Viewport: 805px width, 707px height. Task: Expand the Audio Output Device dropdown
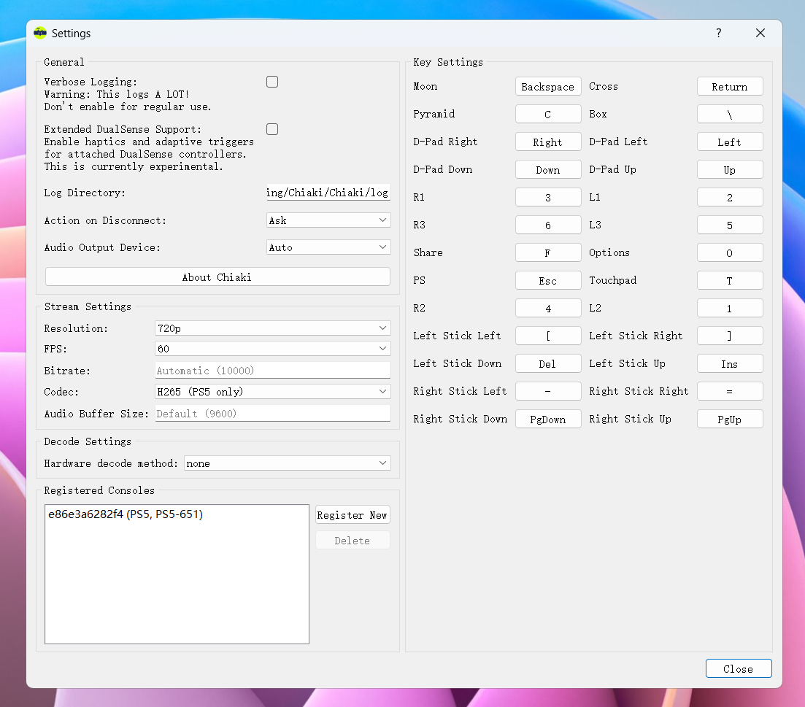[x=328, y=247]
